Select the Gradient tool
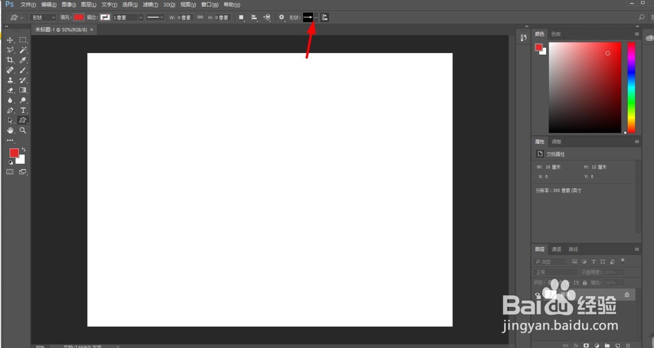The height and width of the screenshot is (348, 654). tap(23, 90)
